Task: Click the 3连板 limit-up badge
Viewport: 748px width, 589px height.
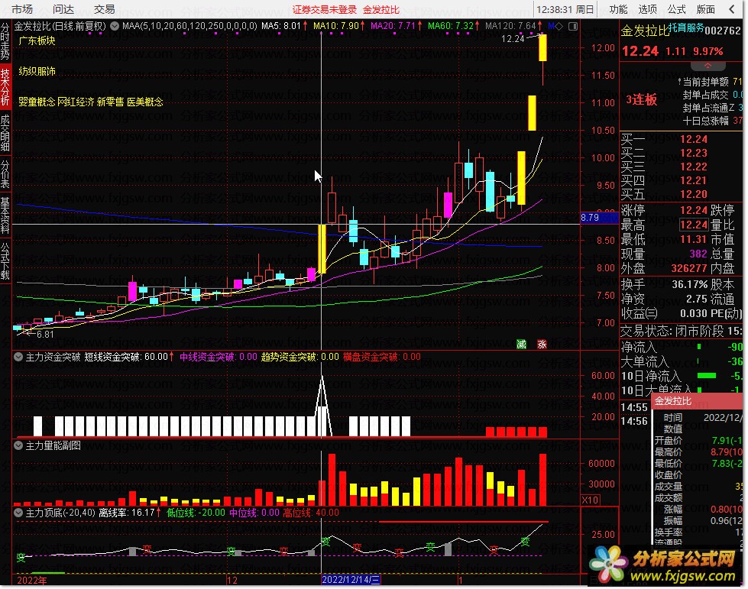Action: point(641,99)
